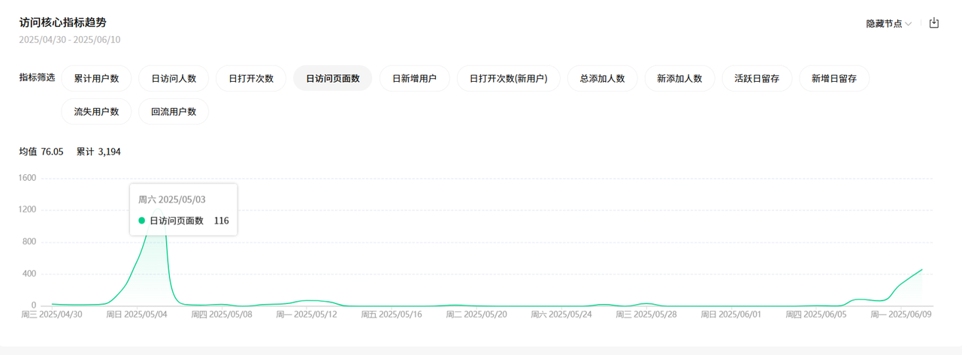Click x-axis label 周日 2025/06/01
Image resolution: width=962 pixels, height=355 pixels.
pos(731,314)
